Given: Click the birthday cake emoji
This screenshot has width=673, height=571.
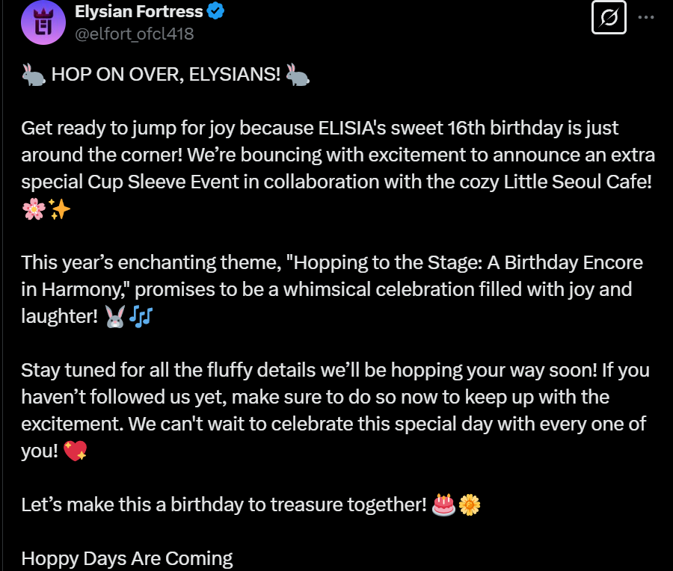Looking at the screenshot, I should point(443,504).
